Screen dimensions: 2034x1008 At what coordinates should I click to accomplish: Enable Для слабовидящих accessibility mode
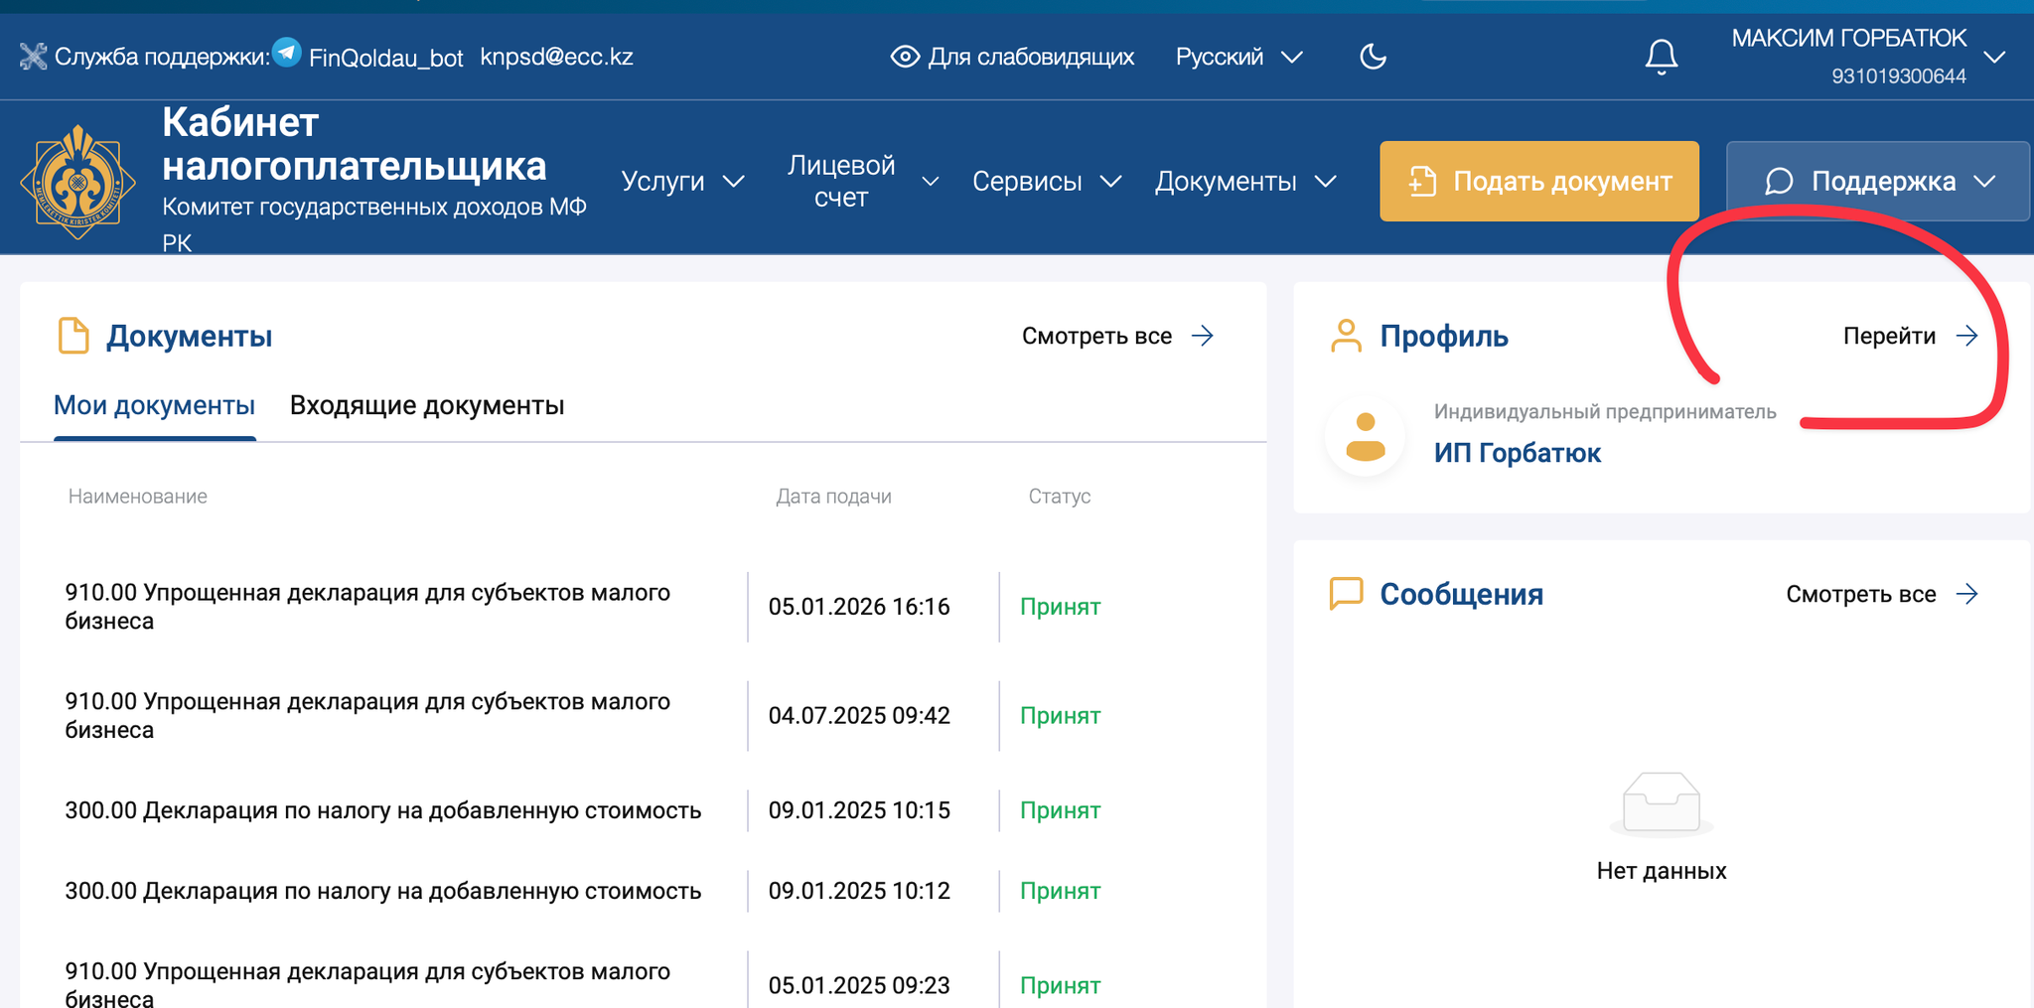coord(1011,57)
